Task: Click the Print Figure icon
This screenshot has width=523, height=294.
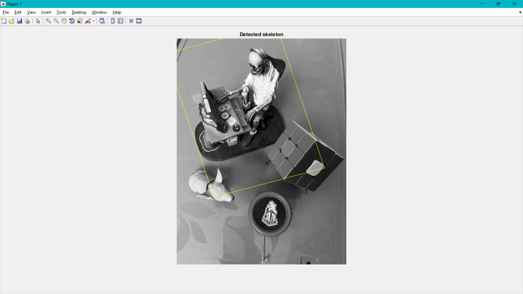Action: click(27, 21)
